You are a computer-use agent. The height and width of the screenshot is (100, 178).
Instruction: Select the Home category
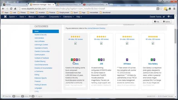(46, 31)
